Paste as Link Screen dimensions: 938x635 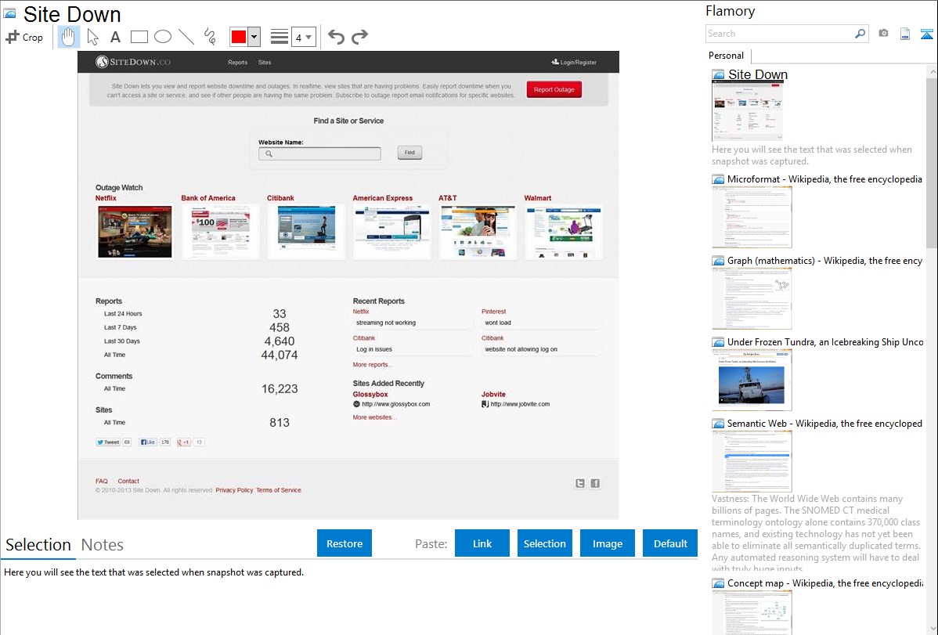click(x=482, y=543)
